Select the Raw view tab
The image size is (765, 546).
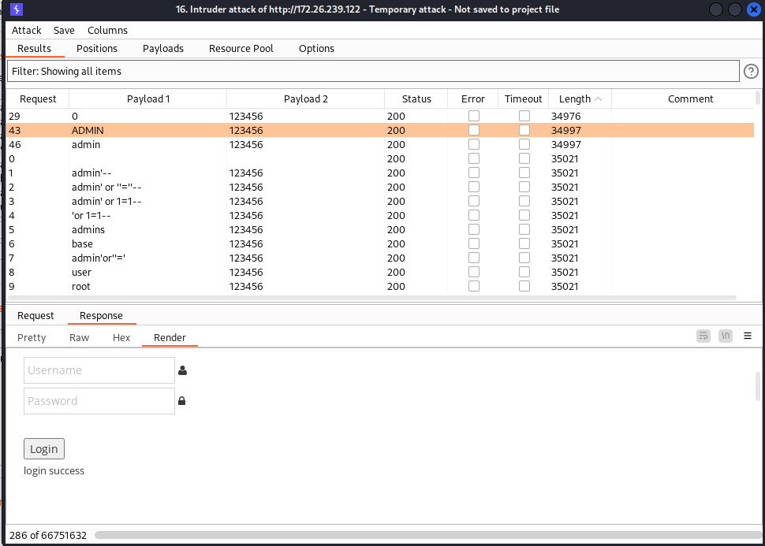pyautogui.click(x=79, y=338)
